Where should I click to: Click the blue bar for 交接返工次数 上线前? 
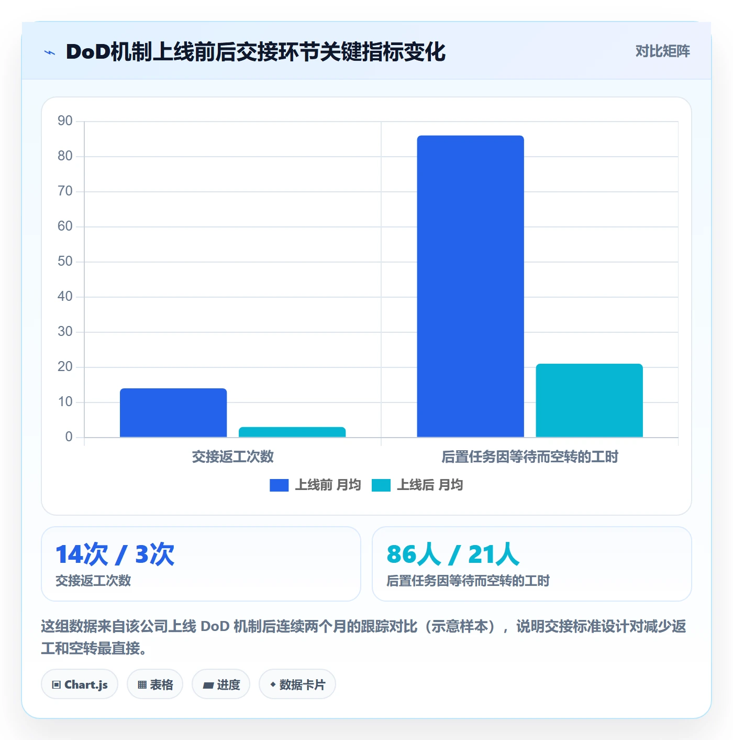(x=173, y=412)
